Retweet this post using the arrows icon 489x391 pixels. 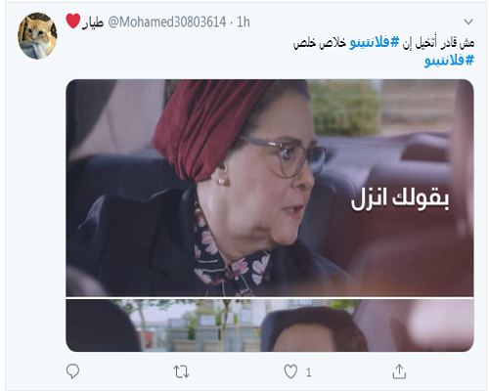[181, 371]
